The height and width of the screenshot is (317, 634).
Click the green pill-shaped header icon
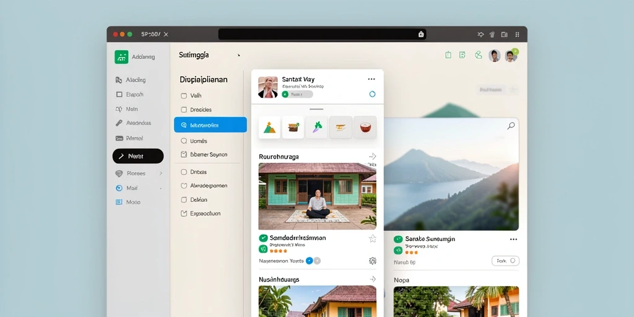(479, 55)
